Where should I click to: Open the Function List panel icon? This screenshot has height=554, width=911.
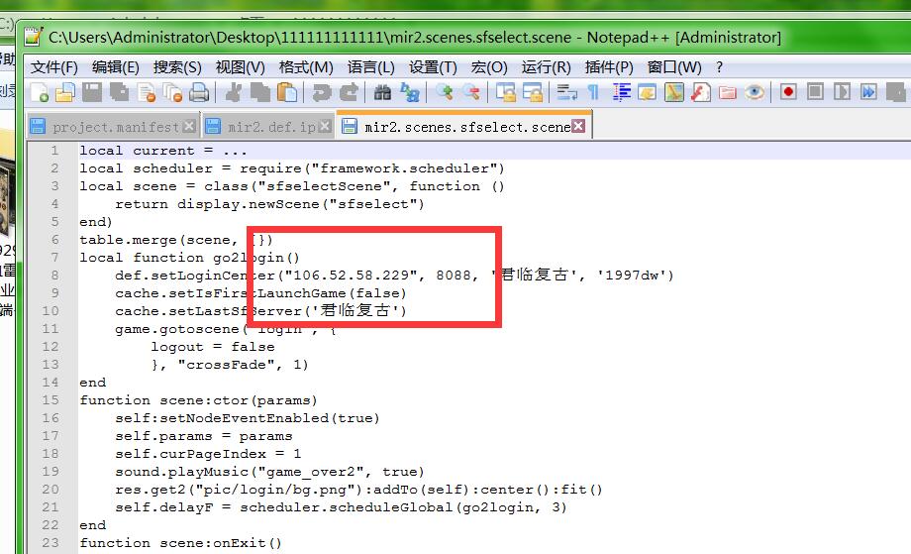click(701, 92)
